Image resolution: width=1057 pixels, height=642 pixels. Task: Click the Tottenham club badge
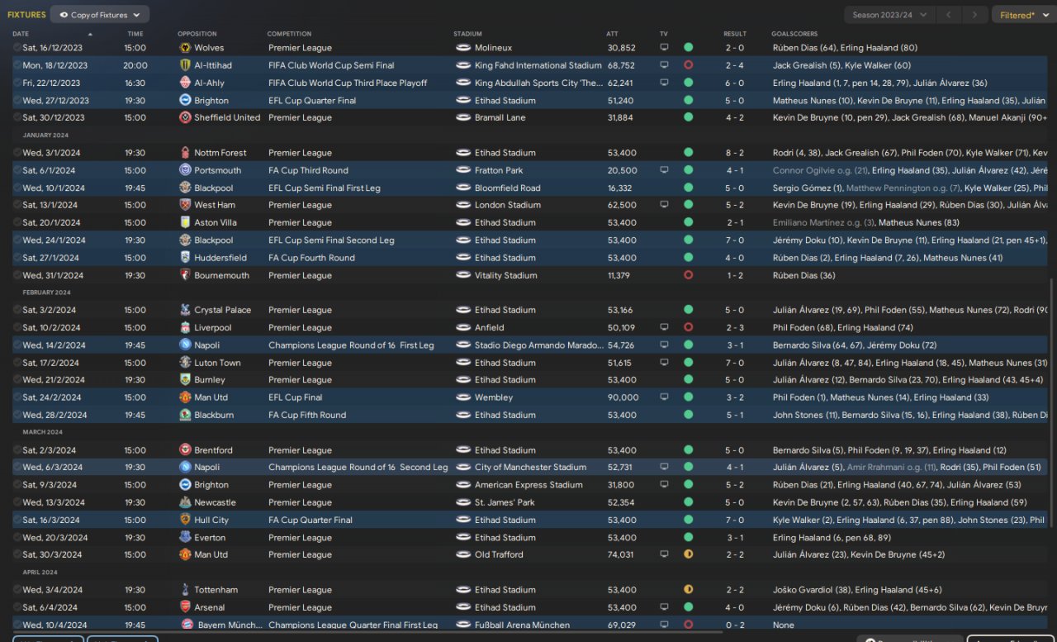click(x=185, y=590)
